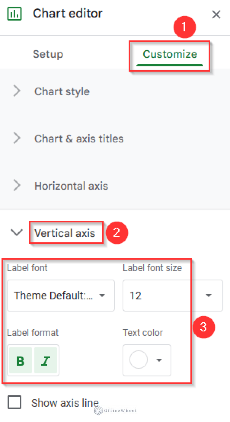Toggle the Show axis line checkbox
This screenshot has height=422, width=230.
click(14, 403)
